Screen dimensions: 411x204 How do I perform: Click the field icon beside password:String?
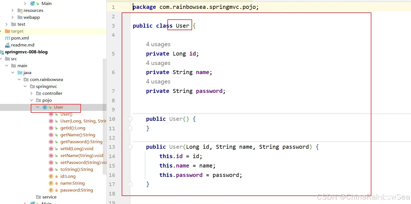[x=51, y=190]
